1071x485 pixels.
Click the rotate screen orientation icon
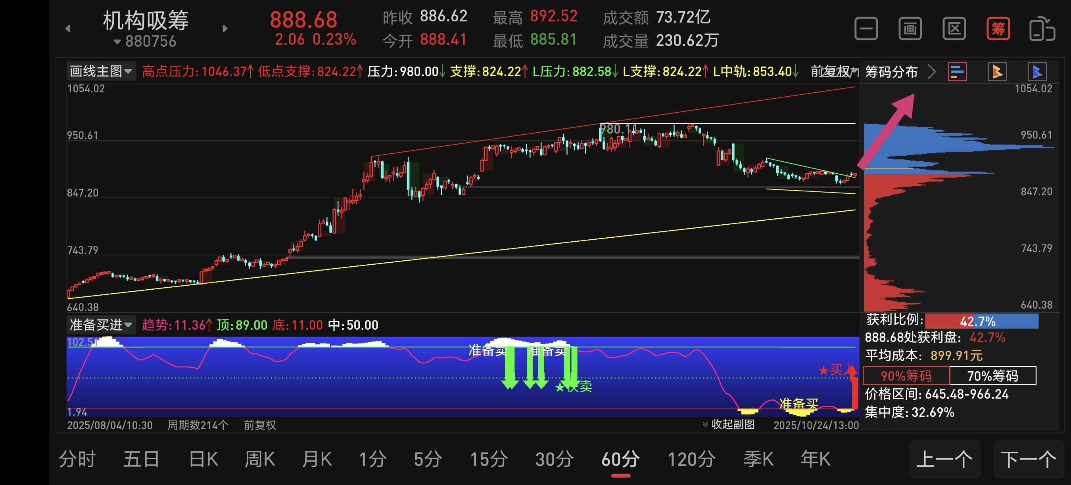pos(1042,29)
